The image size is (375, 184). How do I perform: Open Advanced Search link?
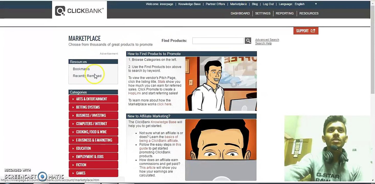point(267,40)
